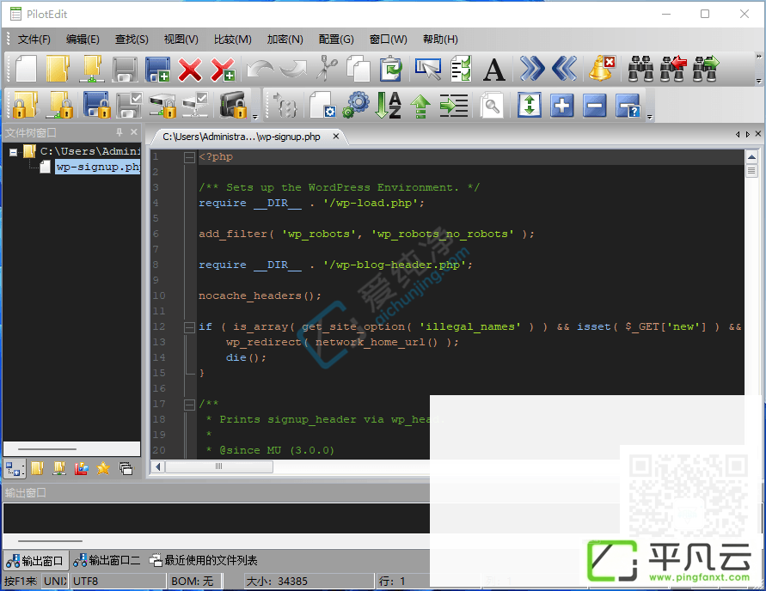
Task: Click the green upward arrow icon
Action: pyautogui.click(x=420, y=106)
